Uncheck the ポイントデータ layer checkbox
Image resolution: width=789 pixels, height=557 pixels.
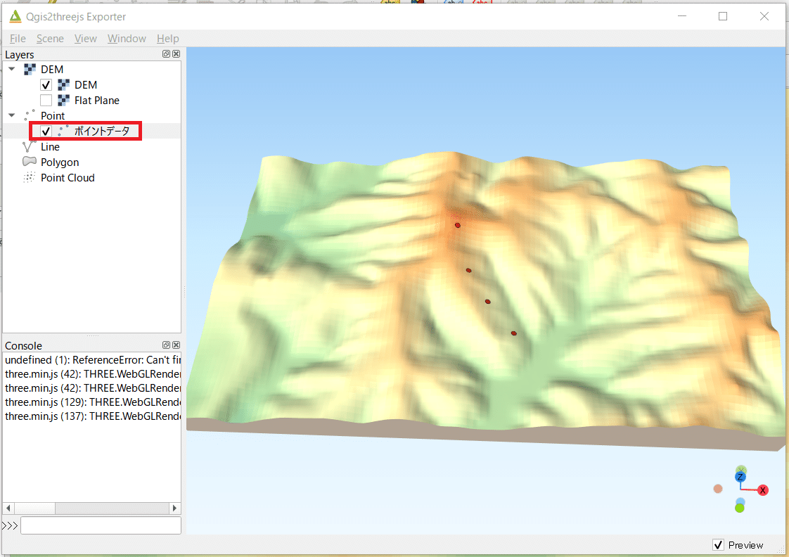pos(46,132)
